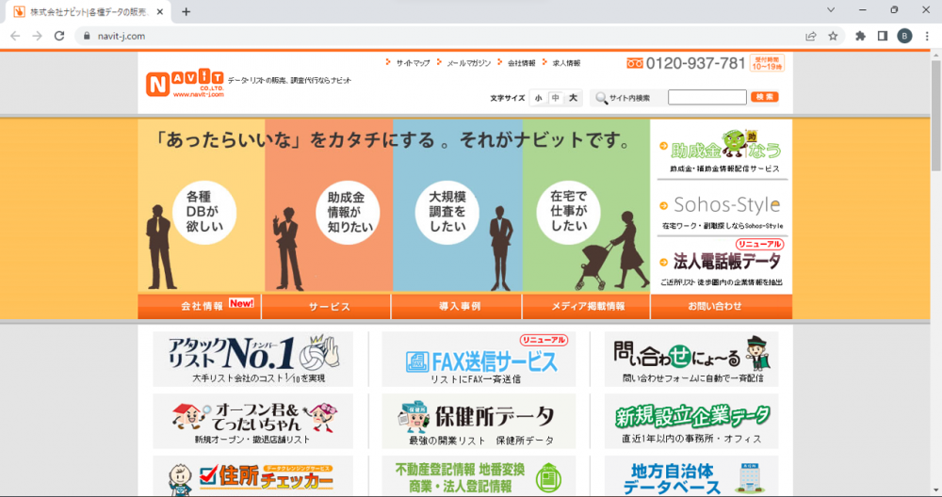The image size is (942, 497).
Task: Go back to the previous page
Action: 15,36
